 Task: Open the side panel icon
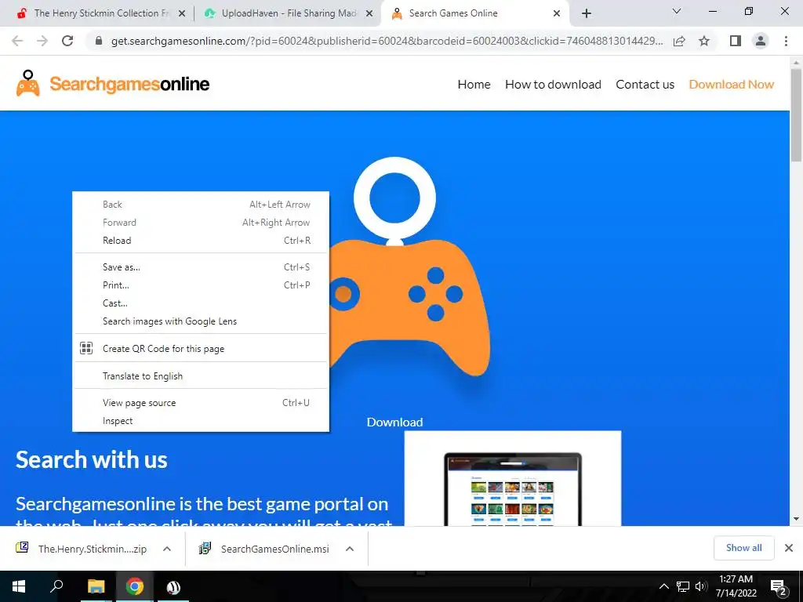click(x=736, y=41)
